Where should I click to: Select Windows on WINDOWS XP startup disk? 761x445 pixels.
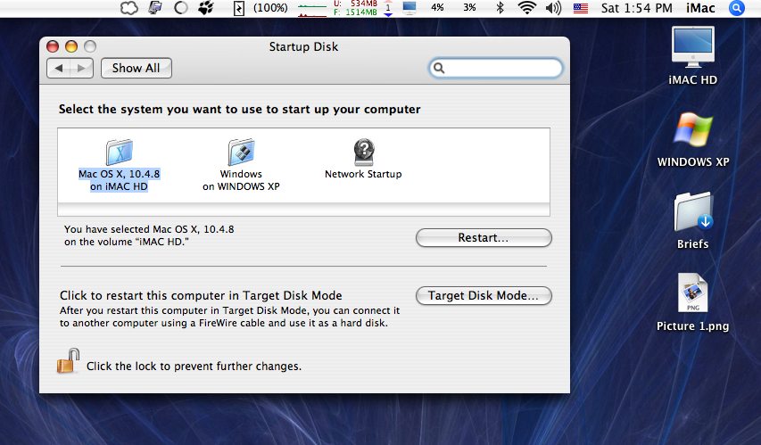click(241, 165)
